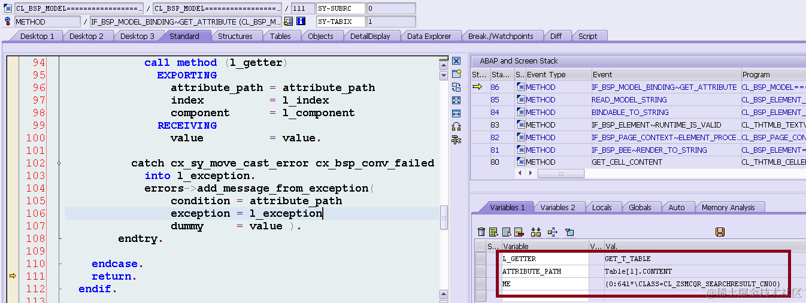Click the ME variable name cell

click(x=545, y=283)
